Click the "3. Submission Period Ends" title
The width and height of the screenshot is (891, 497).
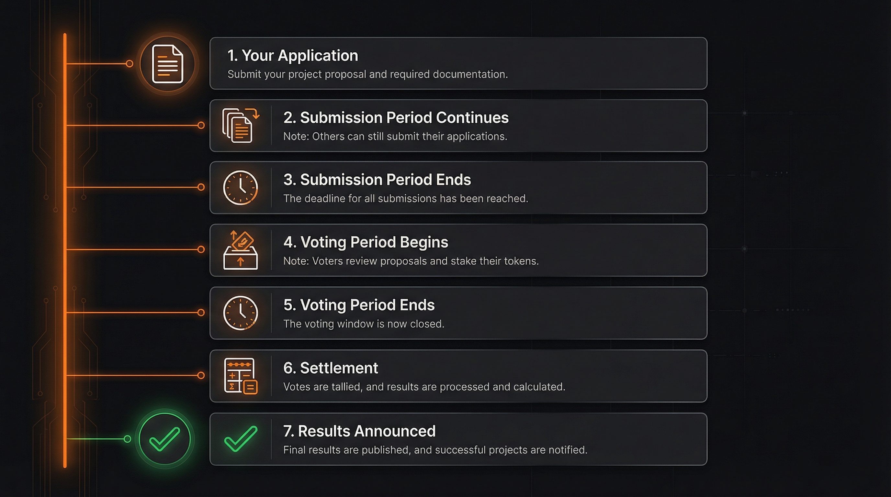point(377,180)
